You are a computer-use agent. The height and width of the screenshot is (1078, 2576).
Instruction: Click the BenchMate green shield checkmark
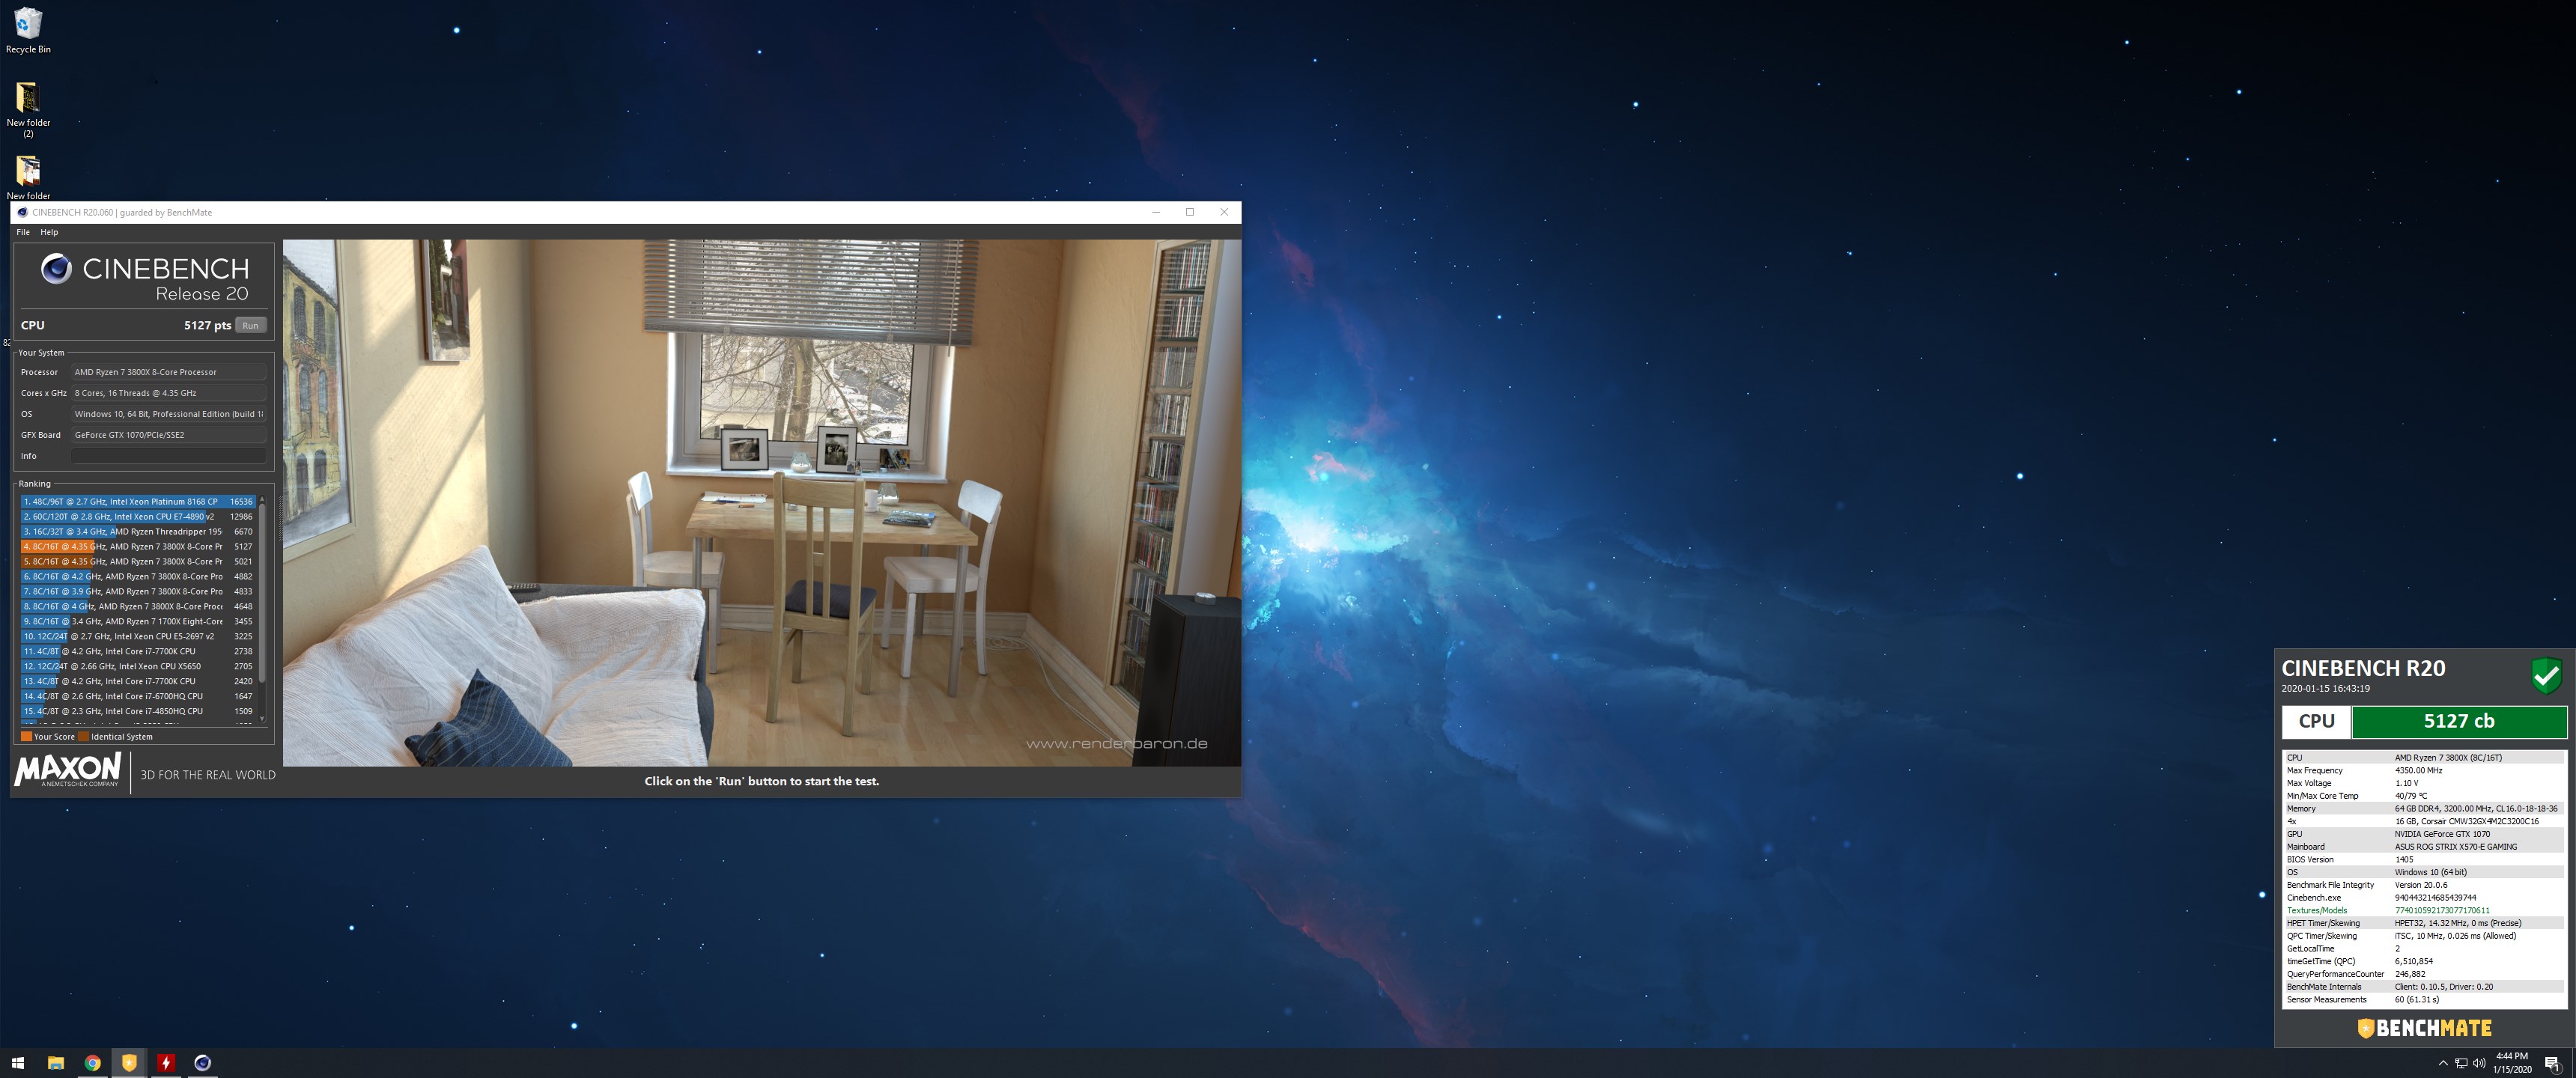pyautogui.click(x=2546, y=676)
